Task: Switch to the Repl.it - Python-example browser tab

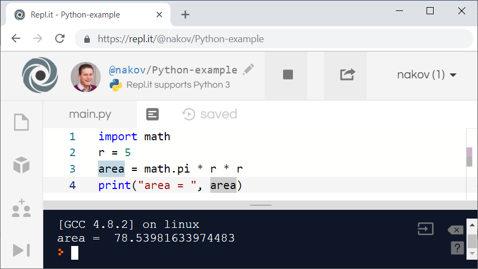Action: pos(88,15)
